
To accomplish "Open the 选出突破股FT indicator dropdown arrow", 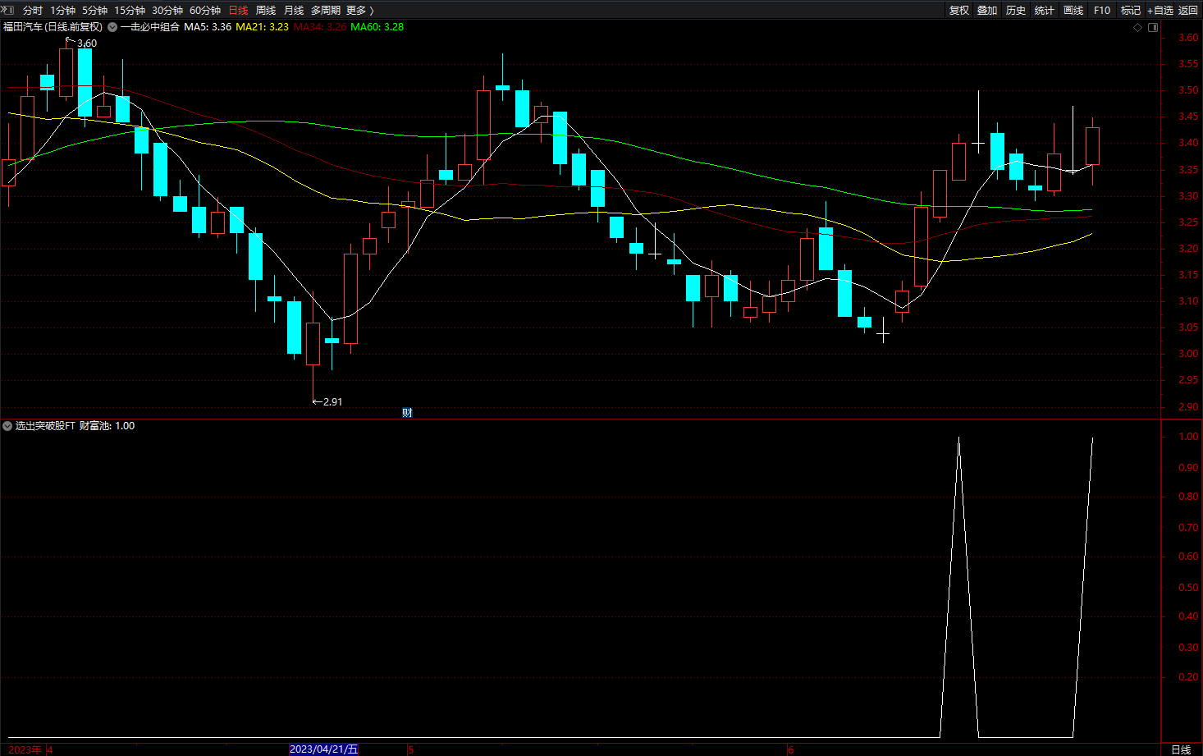I will click(x=7, y=426).
